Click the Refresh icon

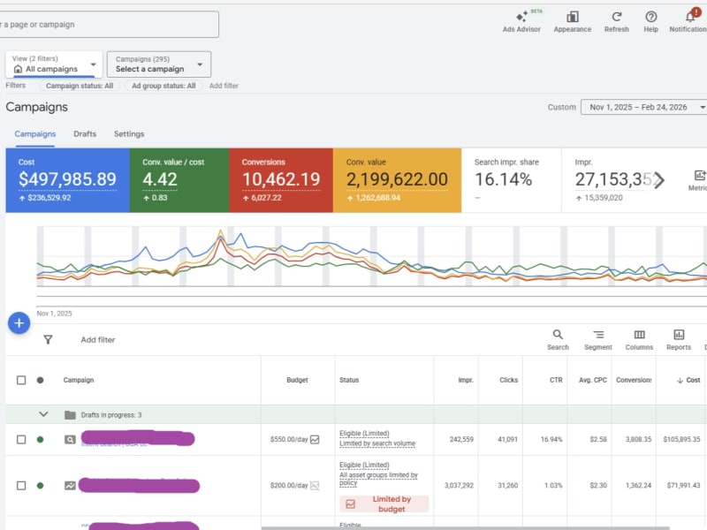tap(616, 17)
